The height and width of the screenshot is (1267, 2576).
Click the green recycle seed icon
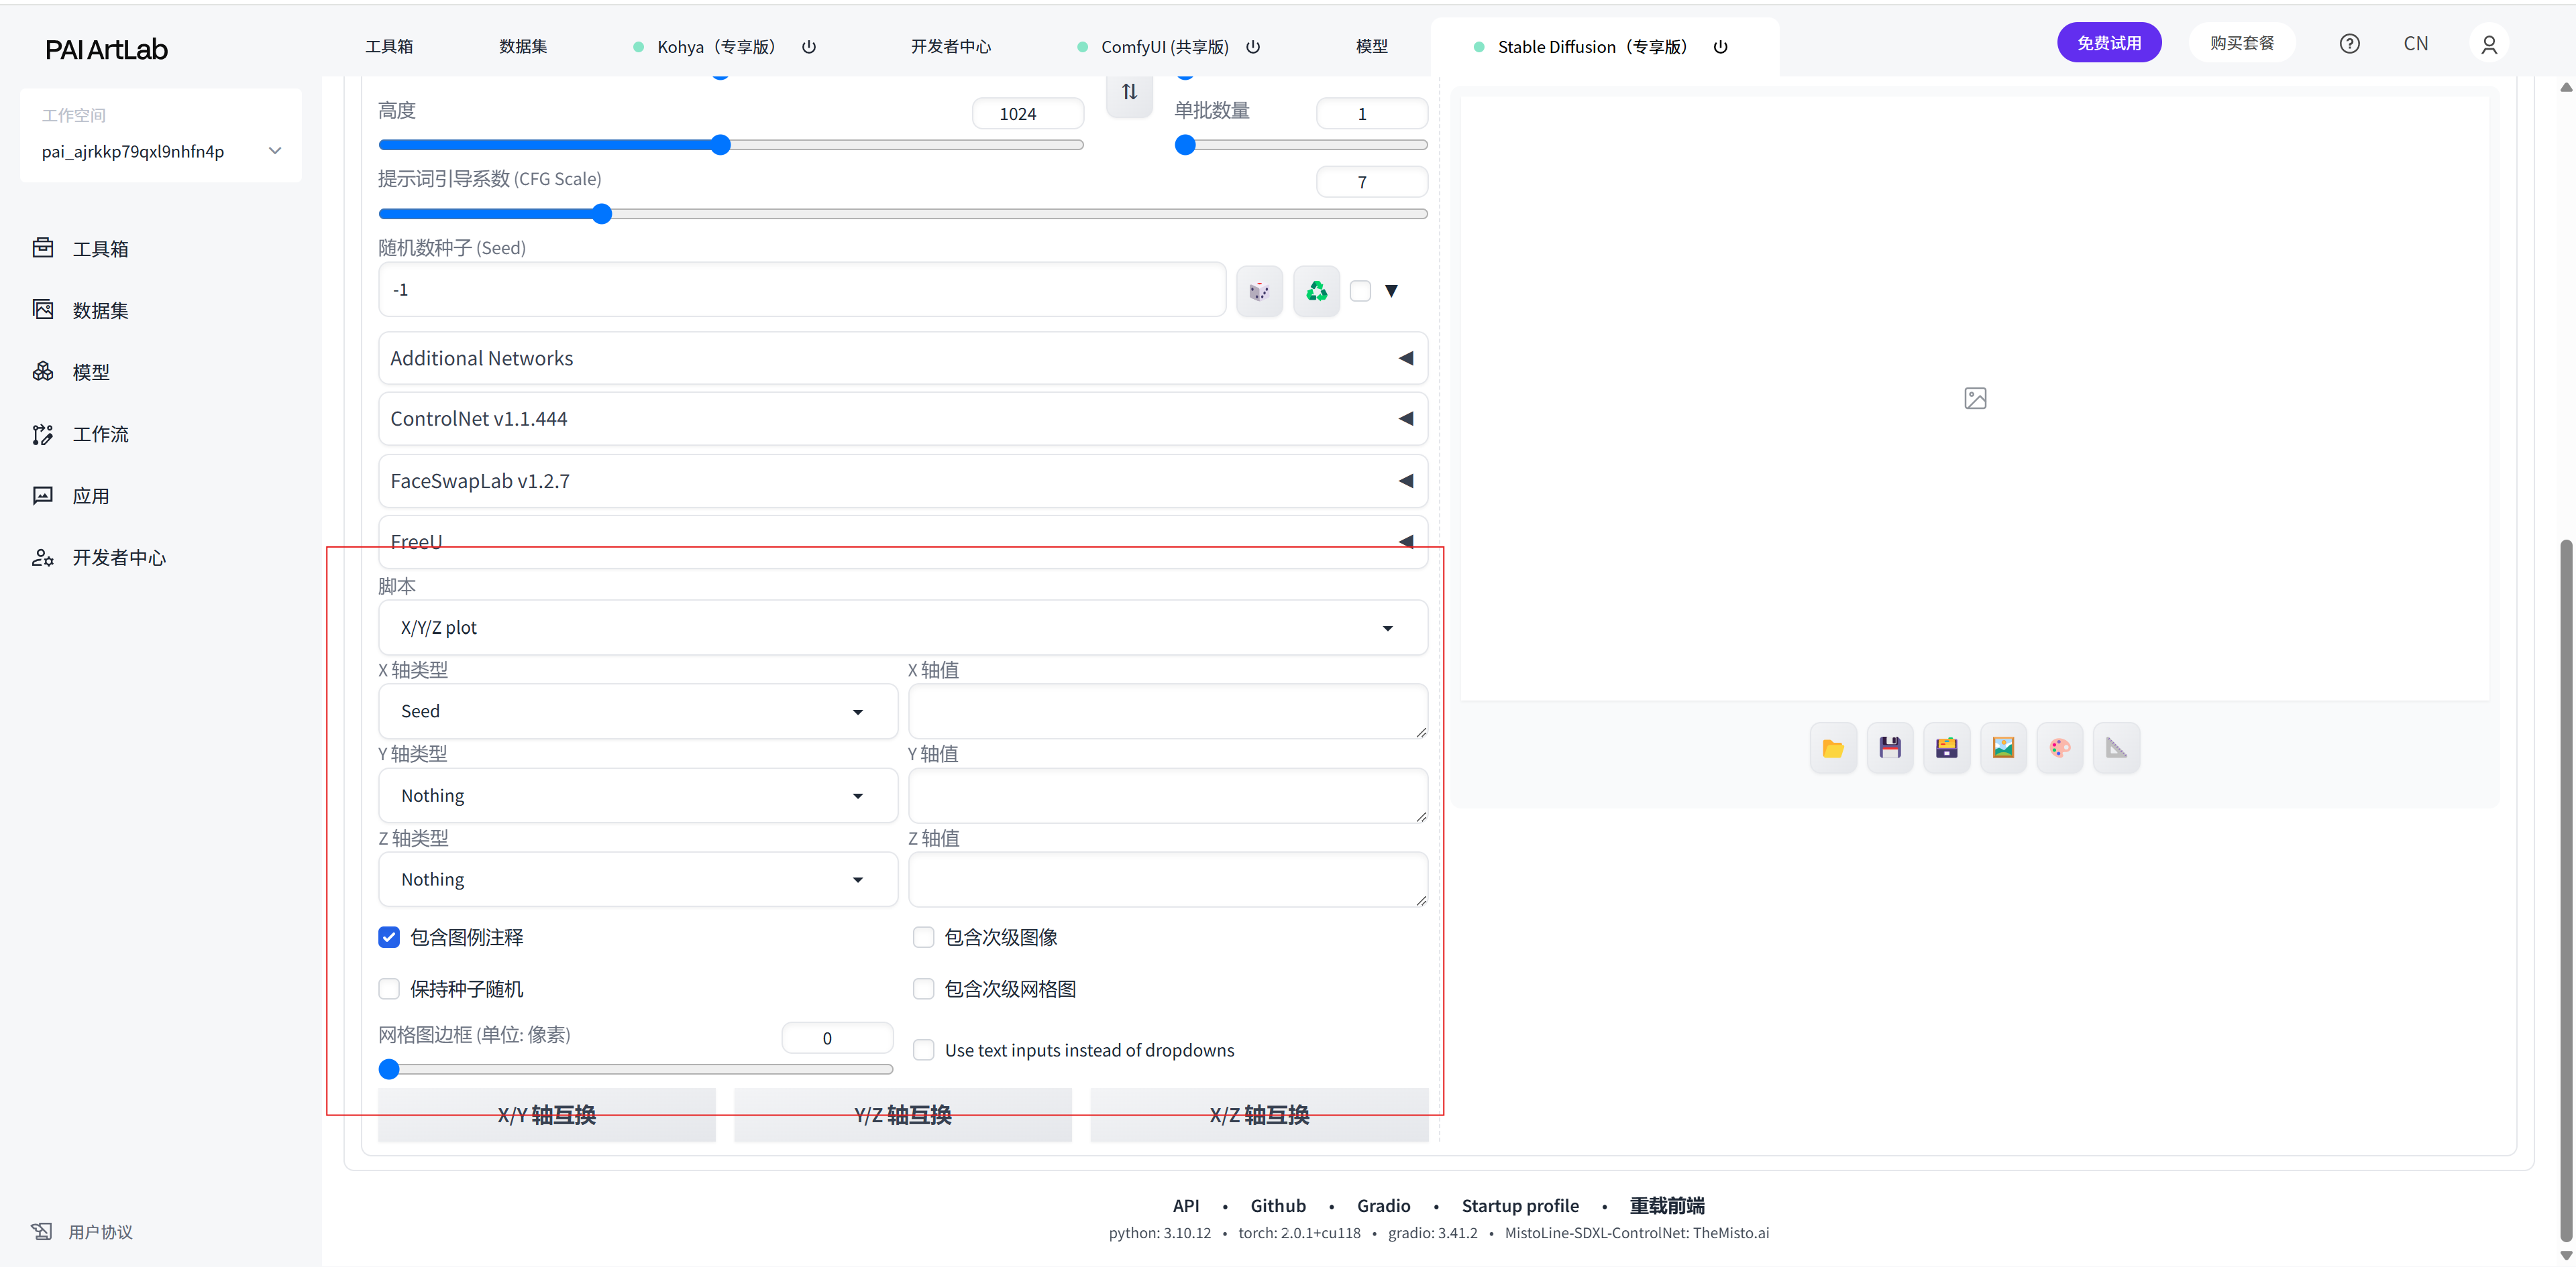coord(1316,291)
